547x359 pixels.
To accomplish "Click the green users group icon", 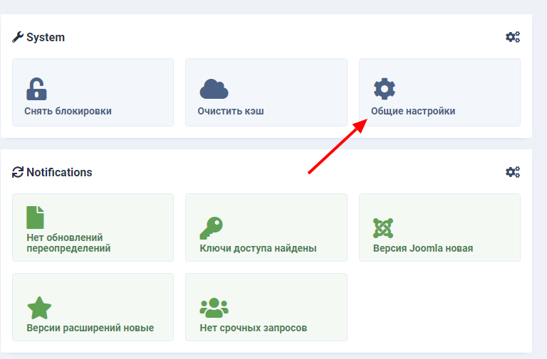I will 214,308.
